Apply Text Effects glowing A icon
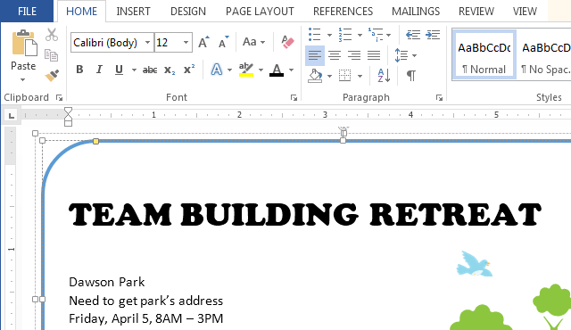Viewport: 571px width, 330px height. coord(217,70)
